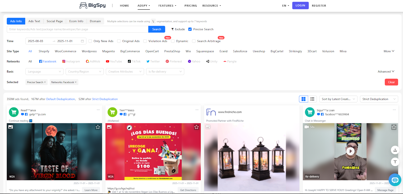Image resolution: width=403 pixels, height=194 pixels.
Task: Open more options for Tien***éxico ad
Action: coord(197,110)
